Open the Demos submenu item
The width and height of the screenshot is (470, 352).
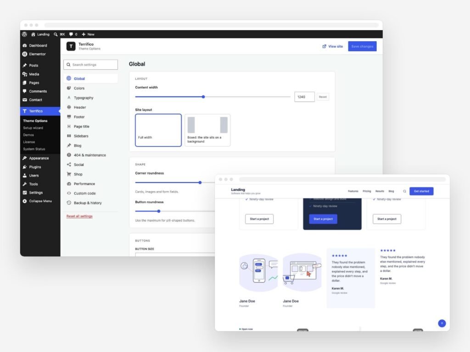pyautogui.click(x=28, y=135)
